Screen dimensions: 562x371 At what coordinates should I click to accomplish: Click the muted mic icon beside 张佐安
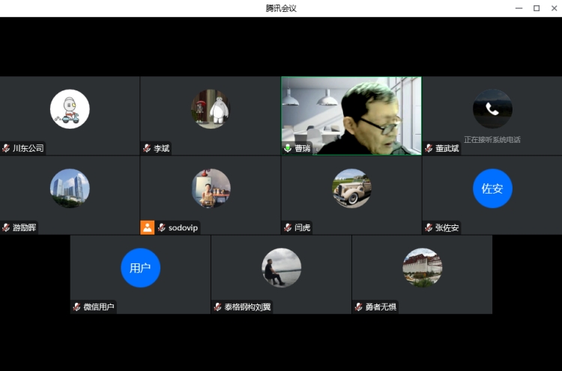[x=429, y=227]
